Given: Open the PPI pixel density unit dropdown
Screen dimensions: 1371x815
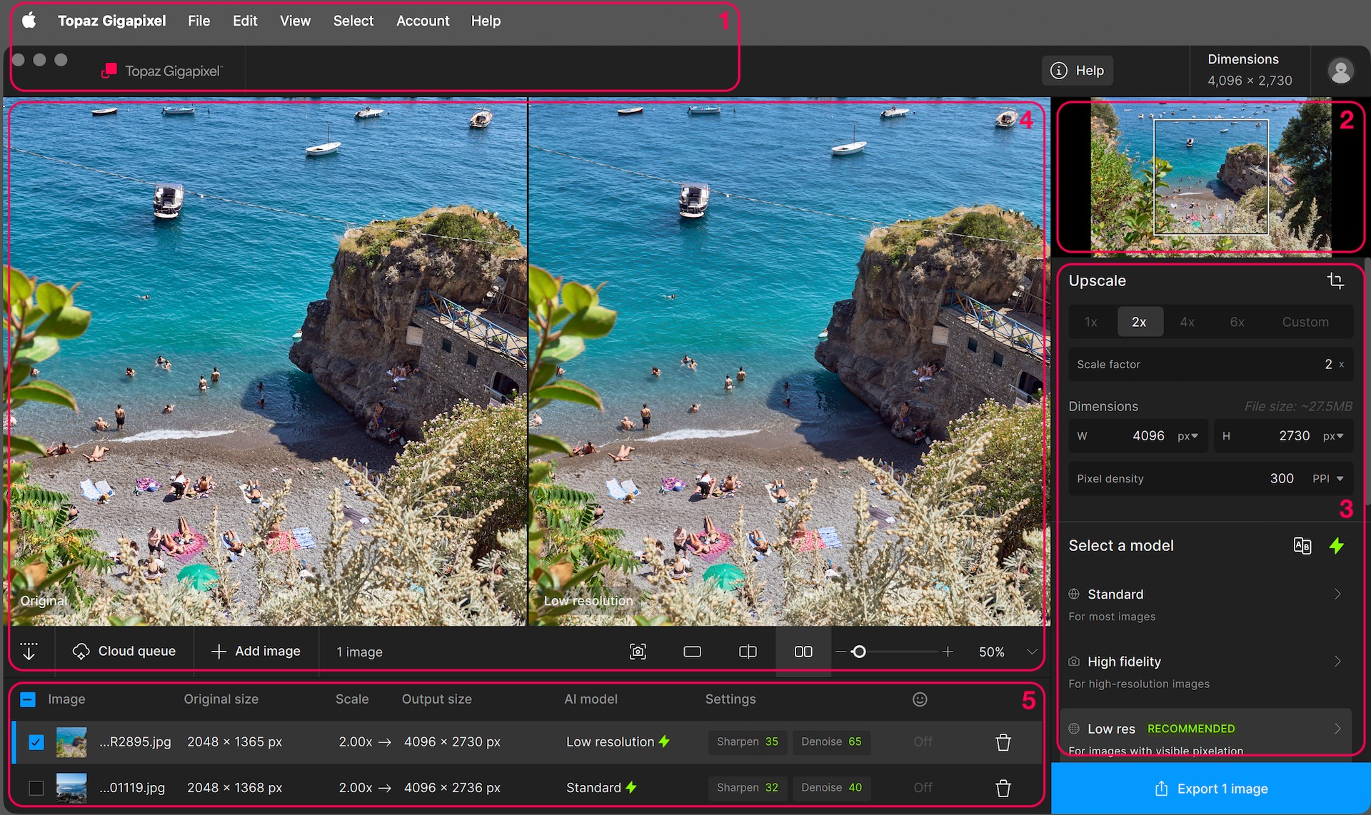Looking at the screenshot, I should pyautogui.click(x=1328, y=479).
